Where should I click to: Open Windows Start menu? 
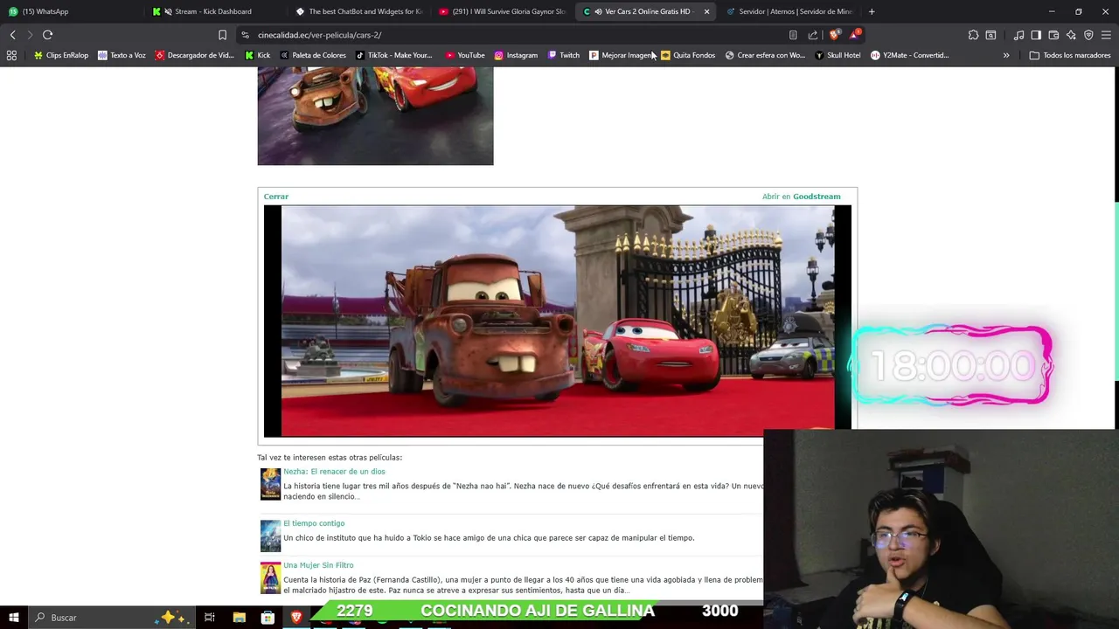coord(13,618)
